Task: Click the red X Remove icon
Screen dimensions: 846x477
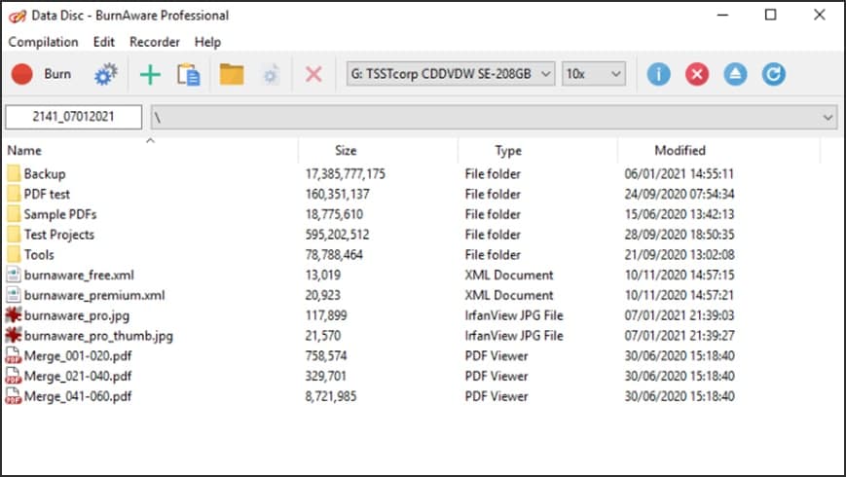Action: [313, 74]
